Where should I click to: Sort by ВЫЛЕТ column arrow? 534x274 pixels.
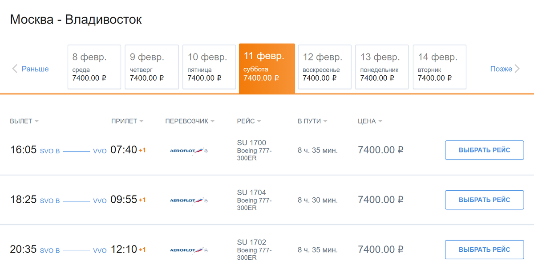[36, 121]
